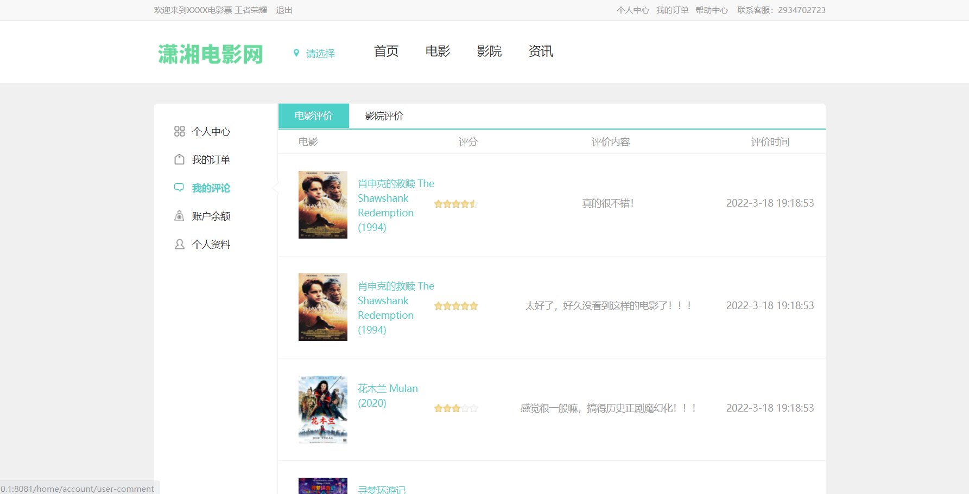Click the star rating in 真的很不错 row
The image size is (969, 494).
pyautogui.click(x=456, y=204)
